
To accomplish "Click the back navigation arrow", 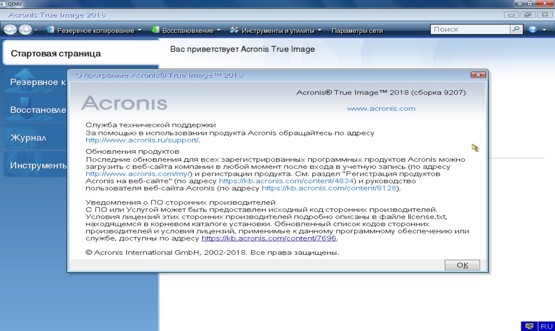I will [10, 30].
